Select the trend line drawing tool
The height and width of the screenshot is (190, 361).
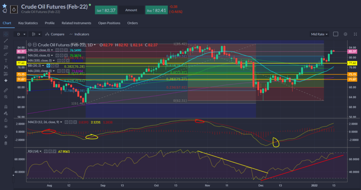[x=6, y=41]
